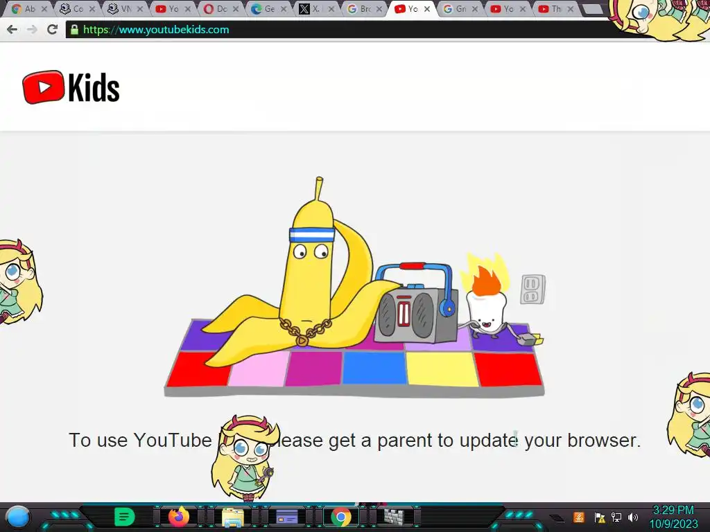Close the Google 'Gn' tab
The height and width of the screenshot is (532, 710).
pos(474,9)
